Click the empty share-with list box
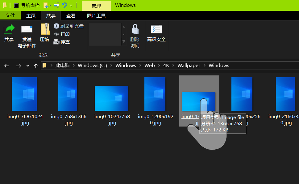The image size is (299, 184). (105, 34)
